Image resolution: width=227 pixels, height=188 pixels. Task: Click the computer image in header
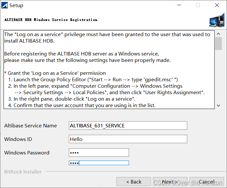coord(217,20)
